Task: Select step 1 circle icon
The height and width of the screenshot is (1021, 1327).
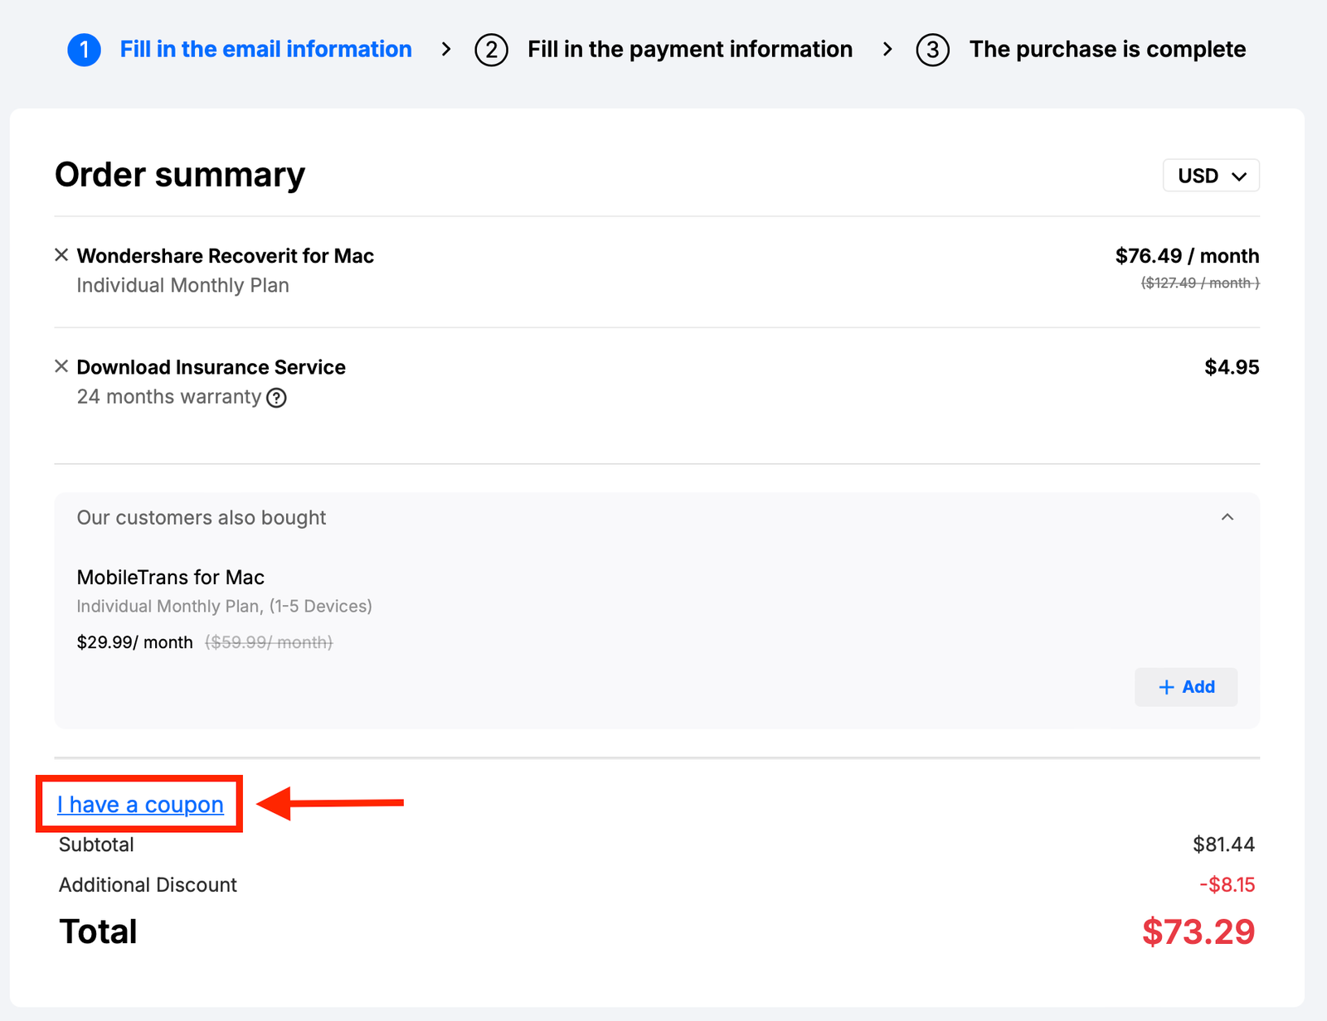Action: [x=84, y=50]
